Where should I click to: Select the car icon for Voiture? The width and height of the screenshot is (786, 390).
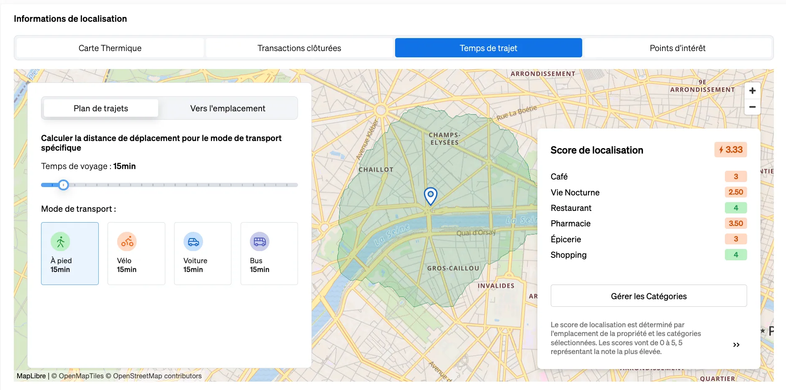pyautogui.click(x=193, y=241)
